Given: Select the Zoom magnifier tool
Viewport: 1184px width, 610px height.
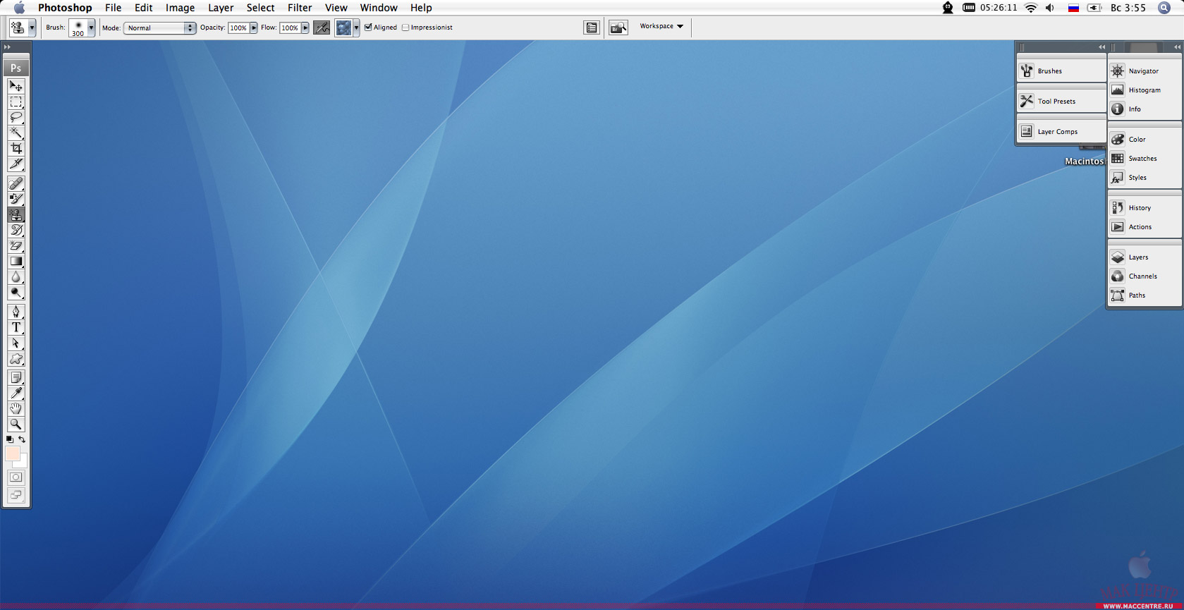Looking at the screenshot, I should pos(16,425).
